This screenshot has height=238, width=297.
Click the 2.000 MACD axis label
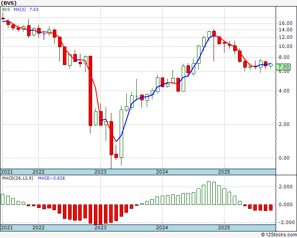pos(286,187)
